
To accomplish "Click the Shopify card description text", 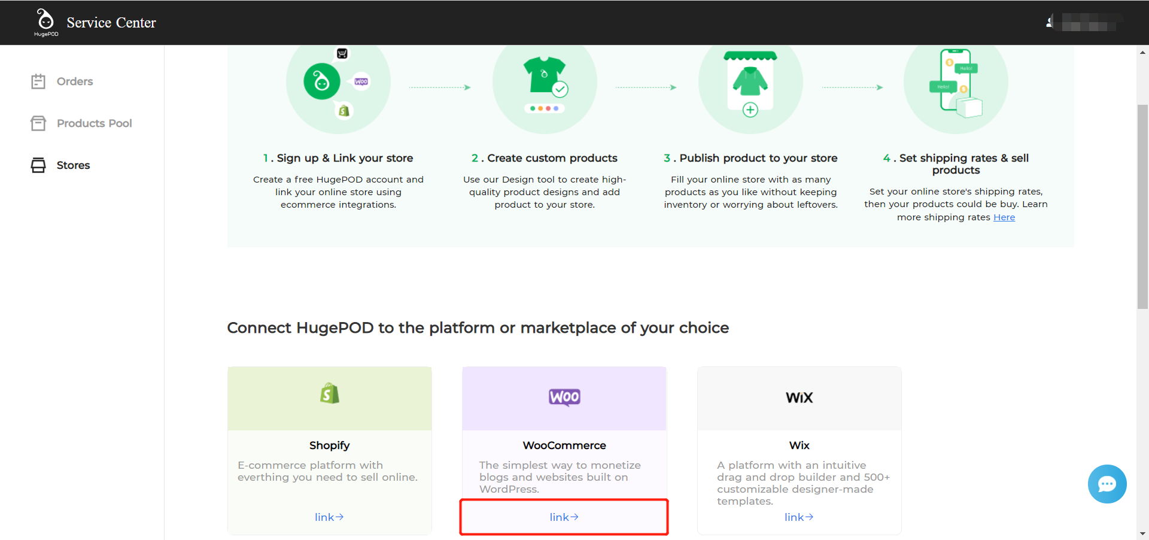I will tap(327, 471).
